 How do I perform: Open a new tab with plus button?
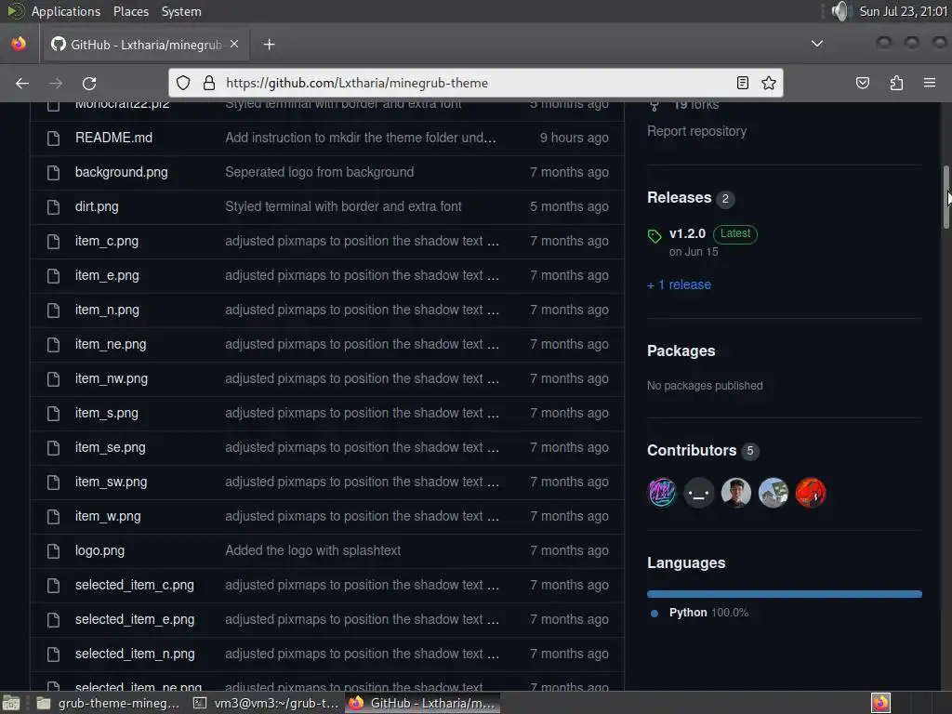click(269, 45)
